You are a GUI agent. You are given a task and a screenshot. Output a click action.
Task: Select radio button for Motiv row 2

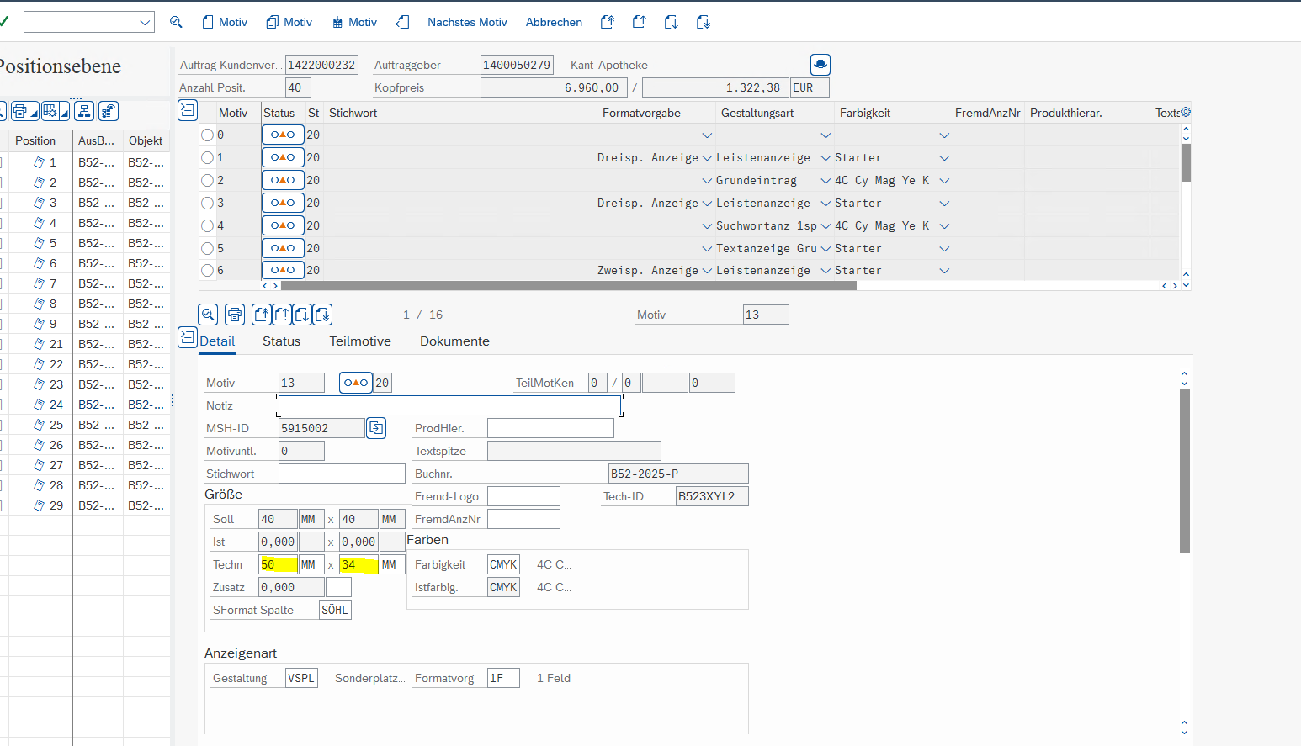coord(207,180)
